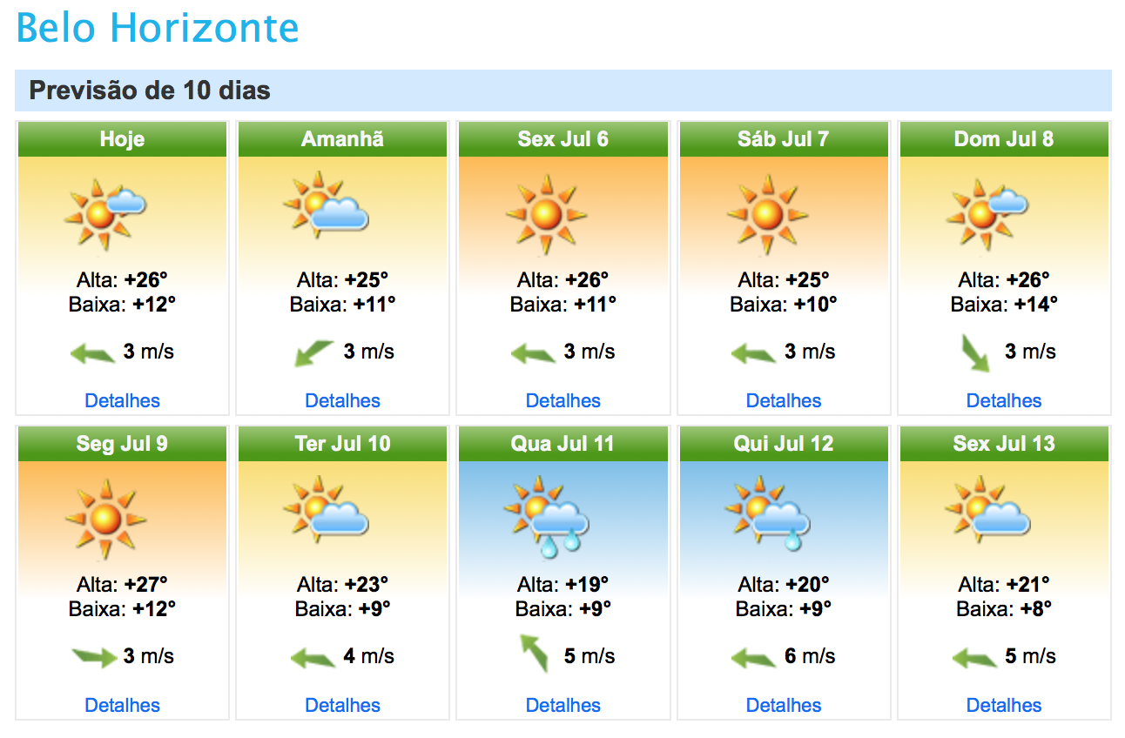Select the Hoje day header
The image size is (1125, 738).
click(122, 139)
